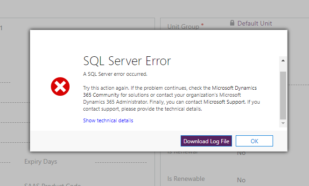Click the SQL Server Error heading

pyautogui.click(x=127, y=61)
